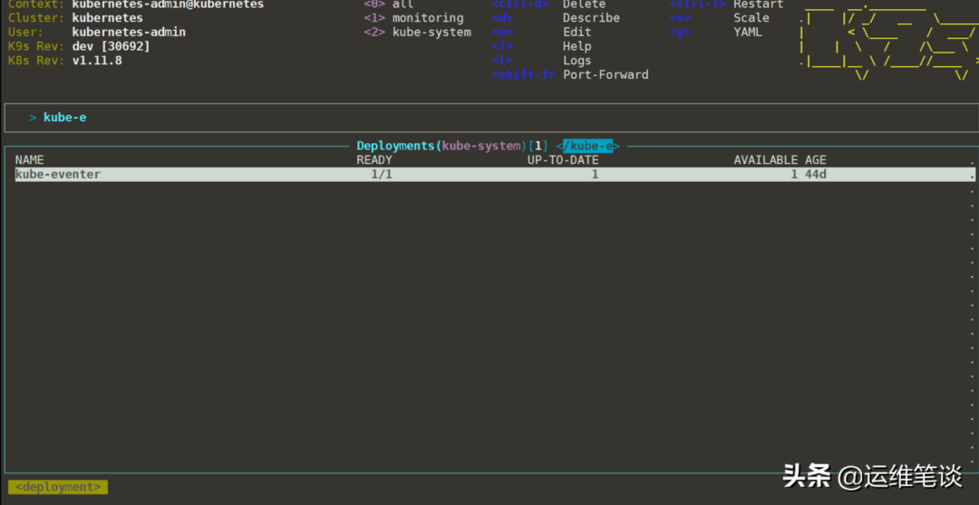Click the 44d age value
979x505 pixels.
(x=816, y=175)
